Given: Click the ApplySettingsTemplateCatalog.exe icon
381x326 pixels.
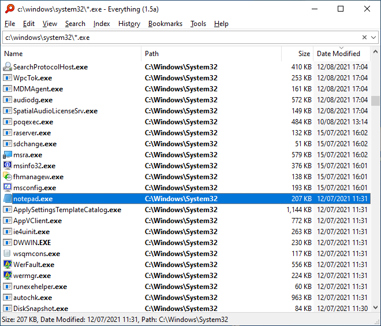Looking at the screenshot, I should coord(8,210).
